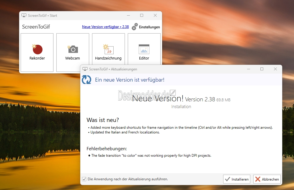Click the '69,8 MB' size text
This screenshot has height=190, width=294.
(x=223, y=100)
